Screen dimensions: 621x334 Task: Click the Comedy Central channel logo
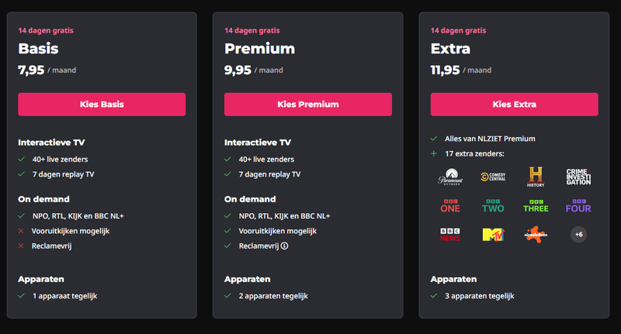pyautogui.click(x=493, y=177)
